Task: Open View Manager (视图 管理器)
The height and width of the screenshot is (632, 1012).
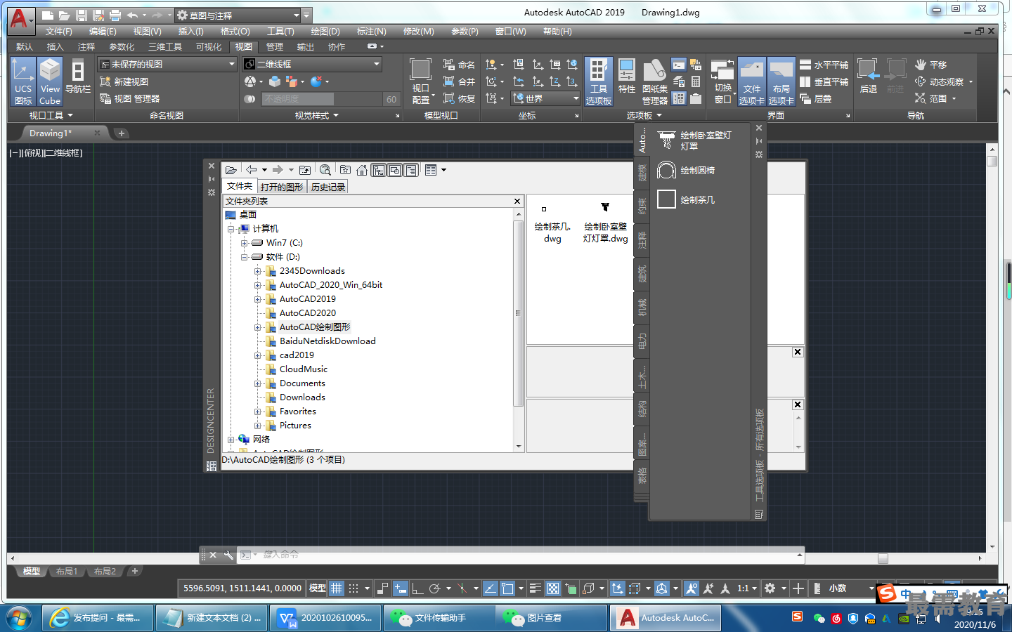Action: [129, 98]
